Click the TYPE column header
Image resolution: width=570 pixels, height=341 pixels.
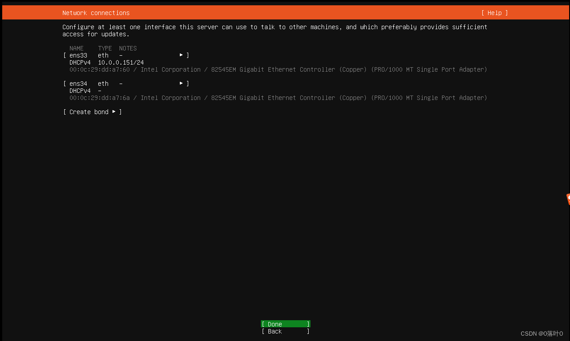(x=105, y=48)
